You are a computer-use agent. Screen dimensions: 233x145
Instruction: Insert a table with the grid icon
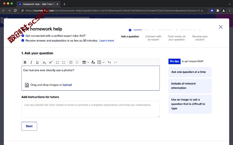(x=84, y=62)
